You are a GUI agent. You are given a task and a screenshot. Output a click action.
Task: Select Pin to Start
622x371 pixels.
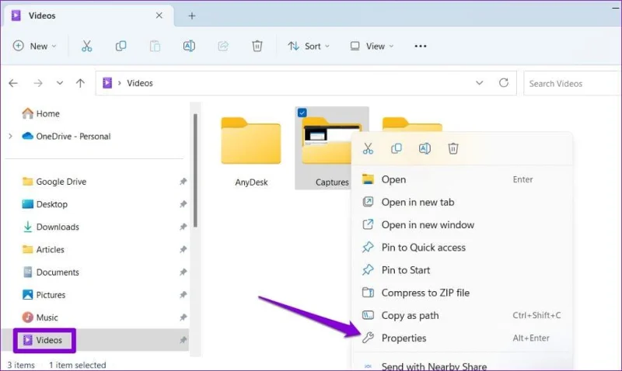click(x=461, y=270)
